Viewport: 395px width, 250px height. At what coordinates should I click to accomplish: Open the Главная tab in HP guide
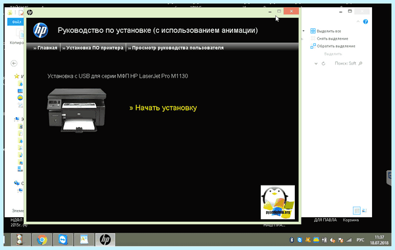coord(45,48)
